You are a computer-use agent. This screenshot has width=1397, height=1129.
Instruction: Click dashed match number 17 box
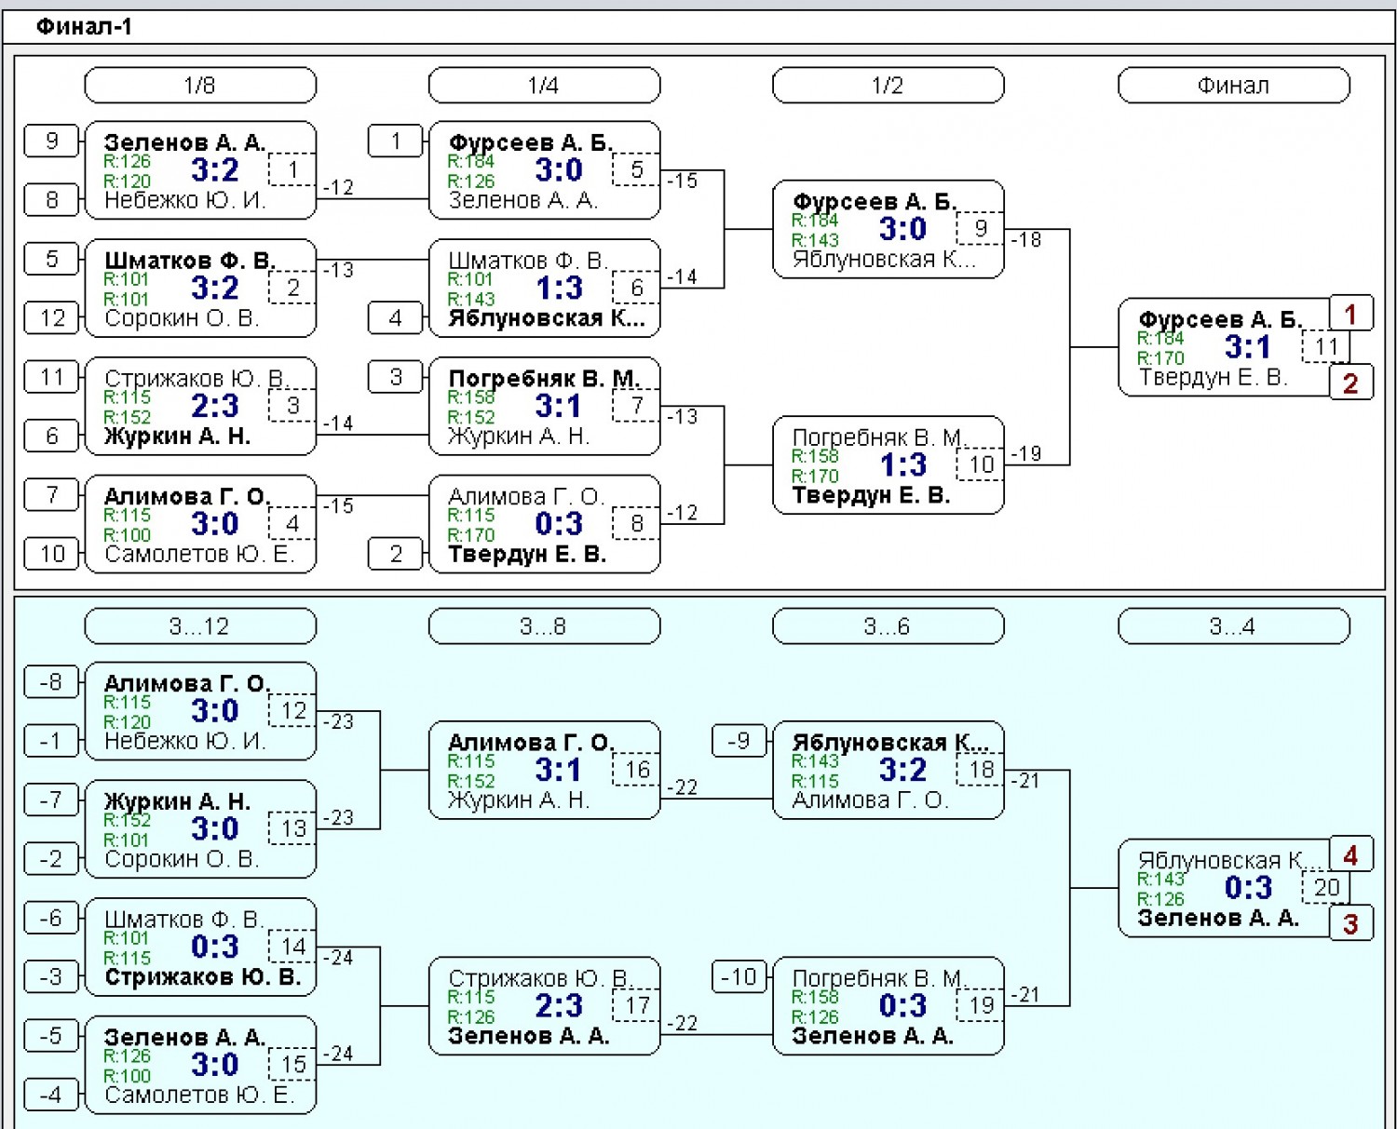pos(637,1006)
